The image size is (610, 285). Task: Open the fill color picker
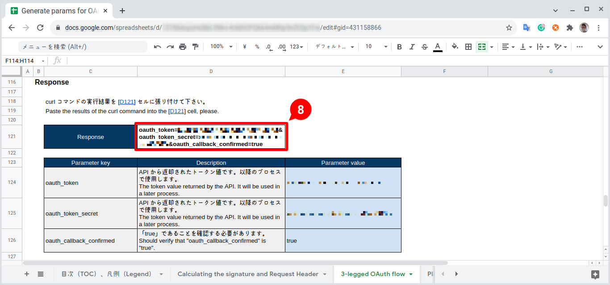pos(455,46)
